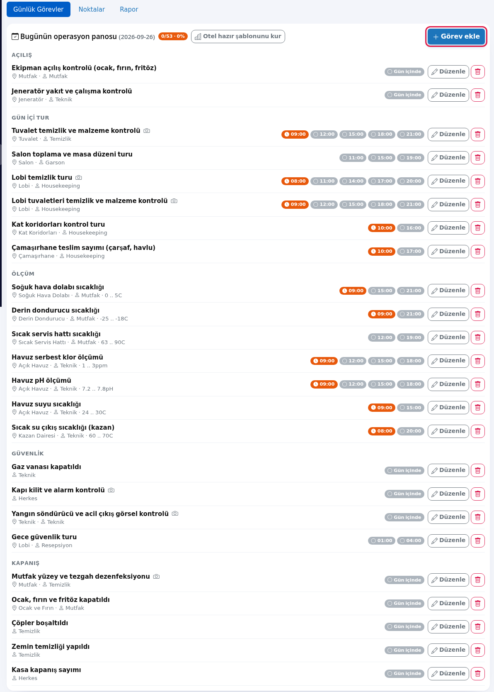Open the Noktalar tab
Screen dimensions: 494x692
[92, 9]
